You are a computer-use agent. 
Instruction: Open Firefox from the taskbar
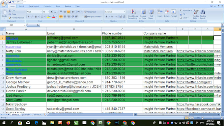(x=68, y=123)
